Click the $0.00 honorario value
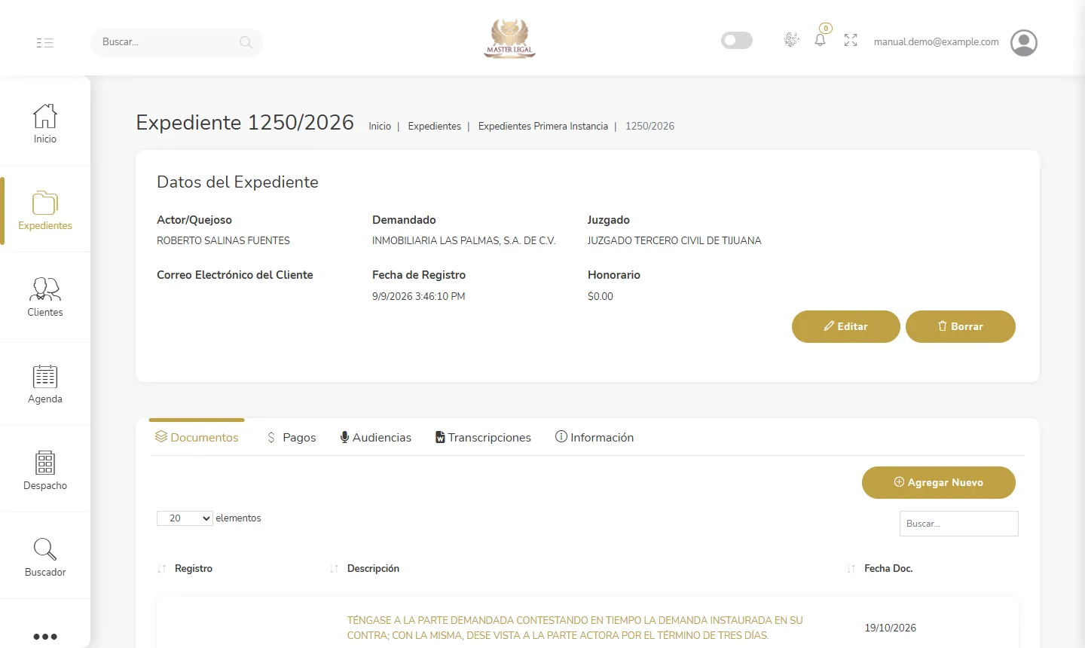 coord(601,297)
